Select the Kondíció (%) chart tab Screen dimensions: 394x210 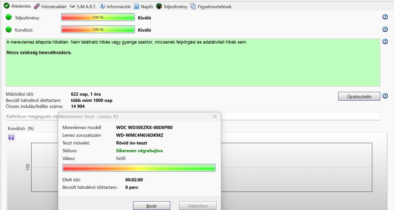coord(20,129)
